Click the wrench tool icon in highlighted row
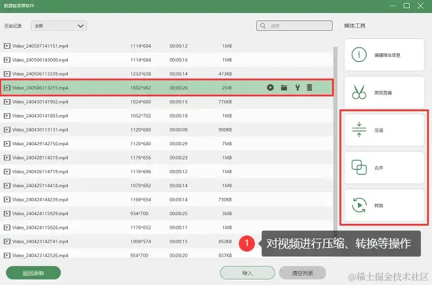The image size is (432, 285). coord(297,88)
